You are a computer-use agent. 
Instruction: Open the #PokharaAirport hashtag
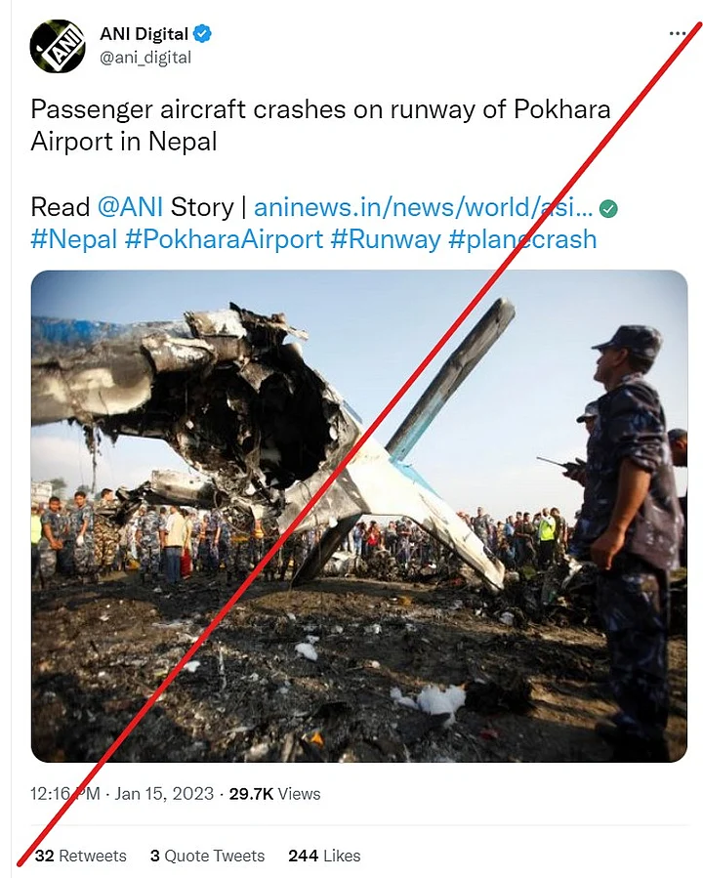click(x=224, y=239)
